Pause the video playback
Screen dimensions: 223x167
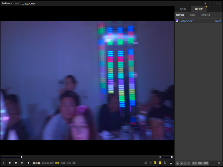[4, 163]
